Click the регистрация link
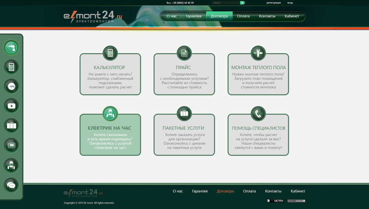The height and width of the screenshot is (209, 369). click(x=273, y=3)
